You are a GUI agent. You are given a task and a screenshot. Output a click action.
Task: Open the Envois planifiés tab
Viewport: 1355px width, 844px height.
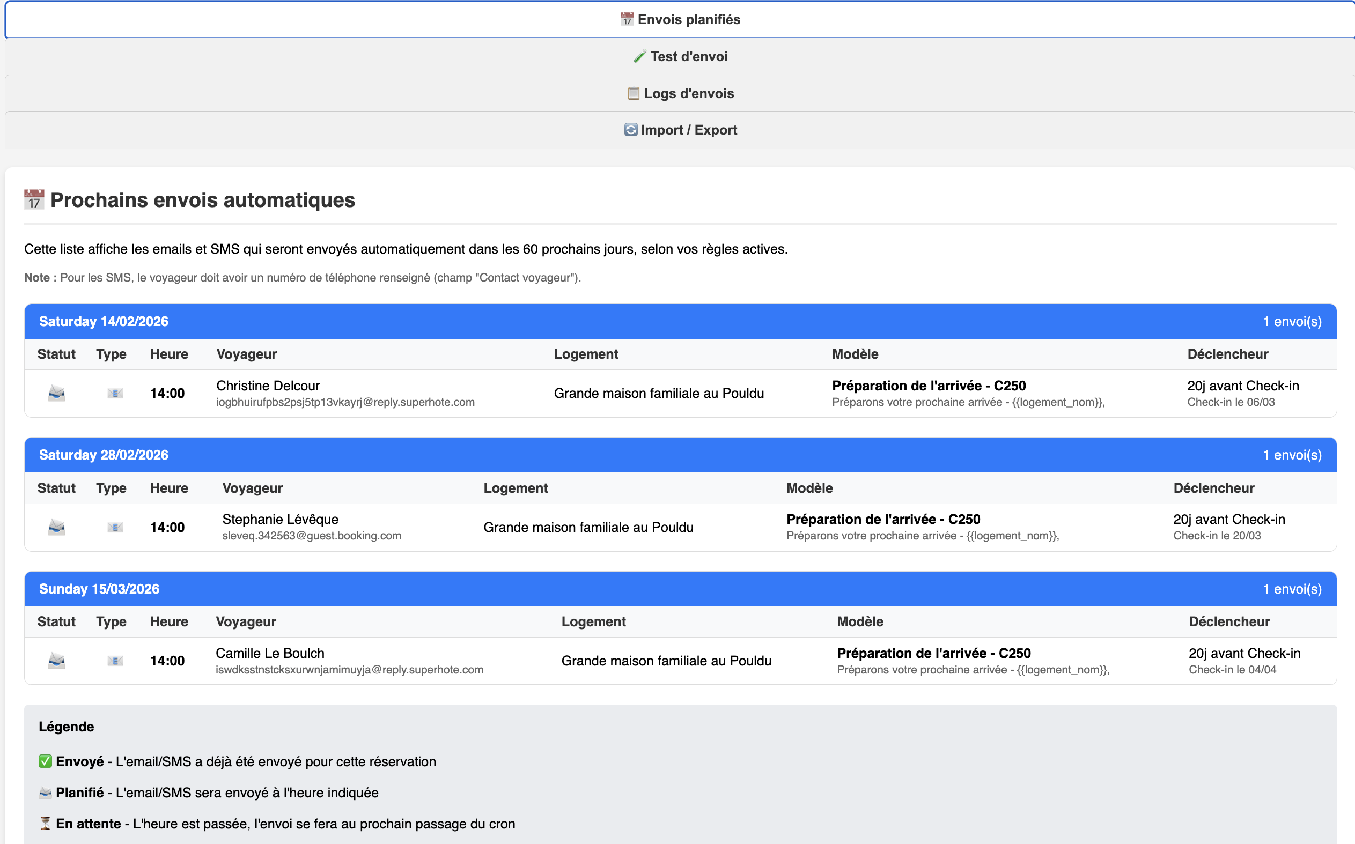point(680,19)
